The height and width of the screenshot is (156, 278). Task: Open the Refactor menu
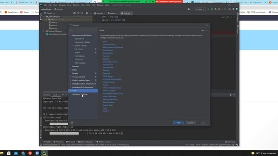coord(76,5)
